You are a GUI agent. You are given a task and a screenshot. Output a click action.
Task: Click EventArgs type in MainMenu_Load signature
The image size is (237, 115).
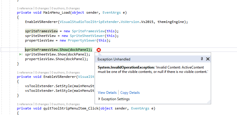pos(112,13)
